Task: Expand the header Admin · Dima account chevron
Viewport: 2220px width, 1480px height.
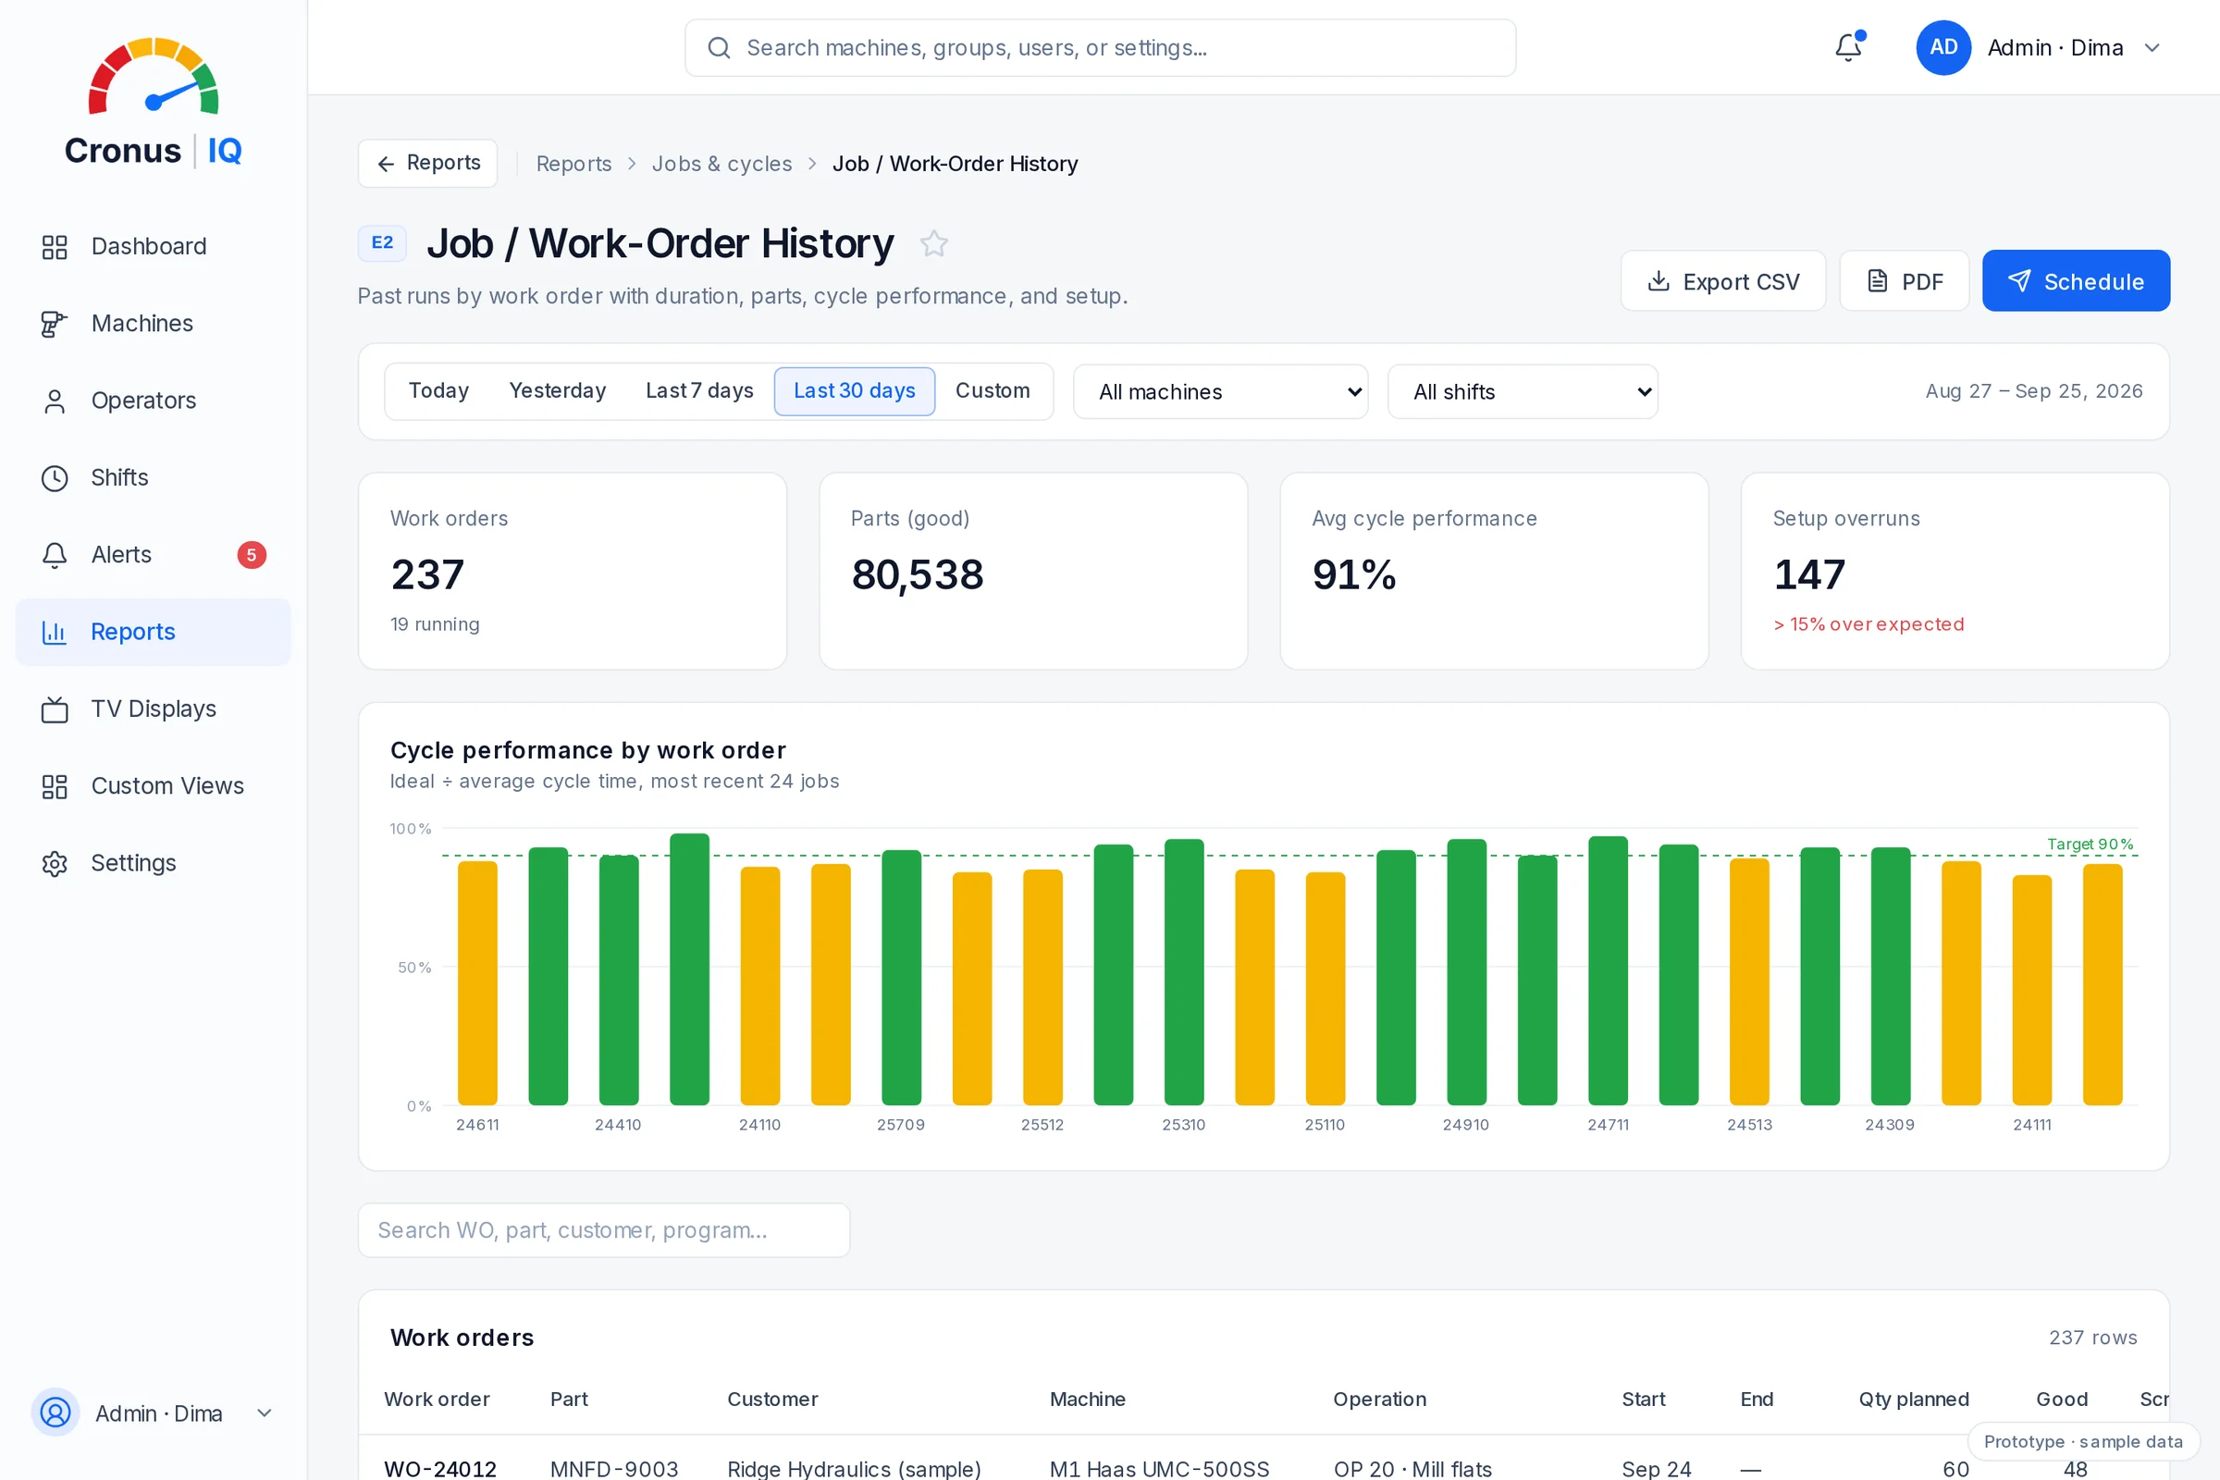Action: [x=2152, y=47]
